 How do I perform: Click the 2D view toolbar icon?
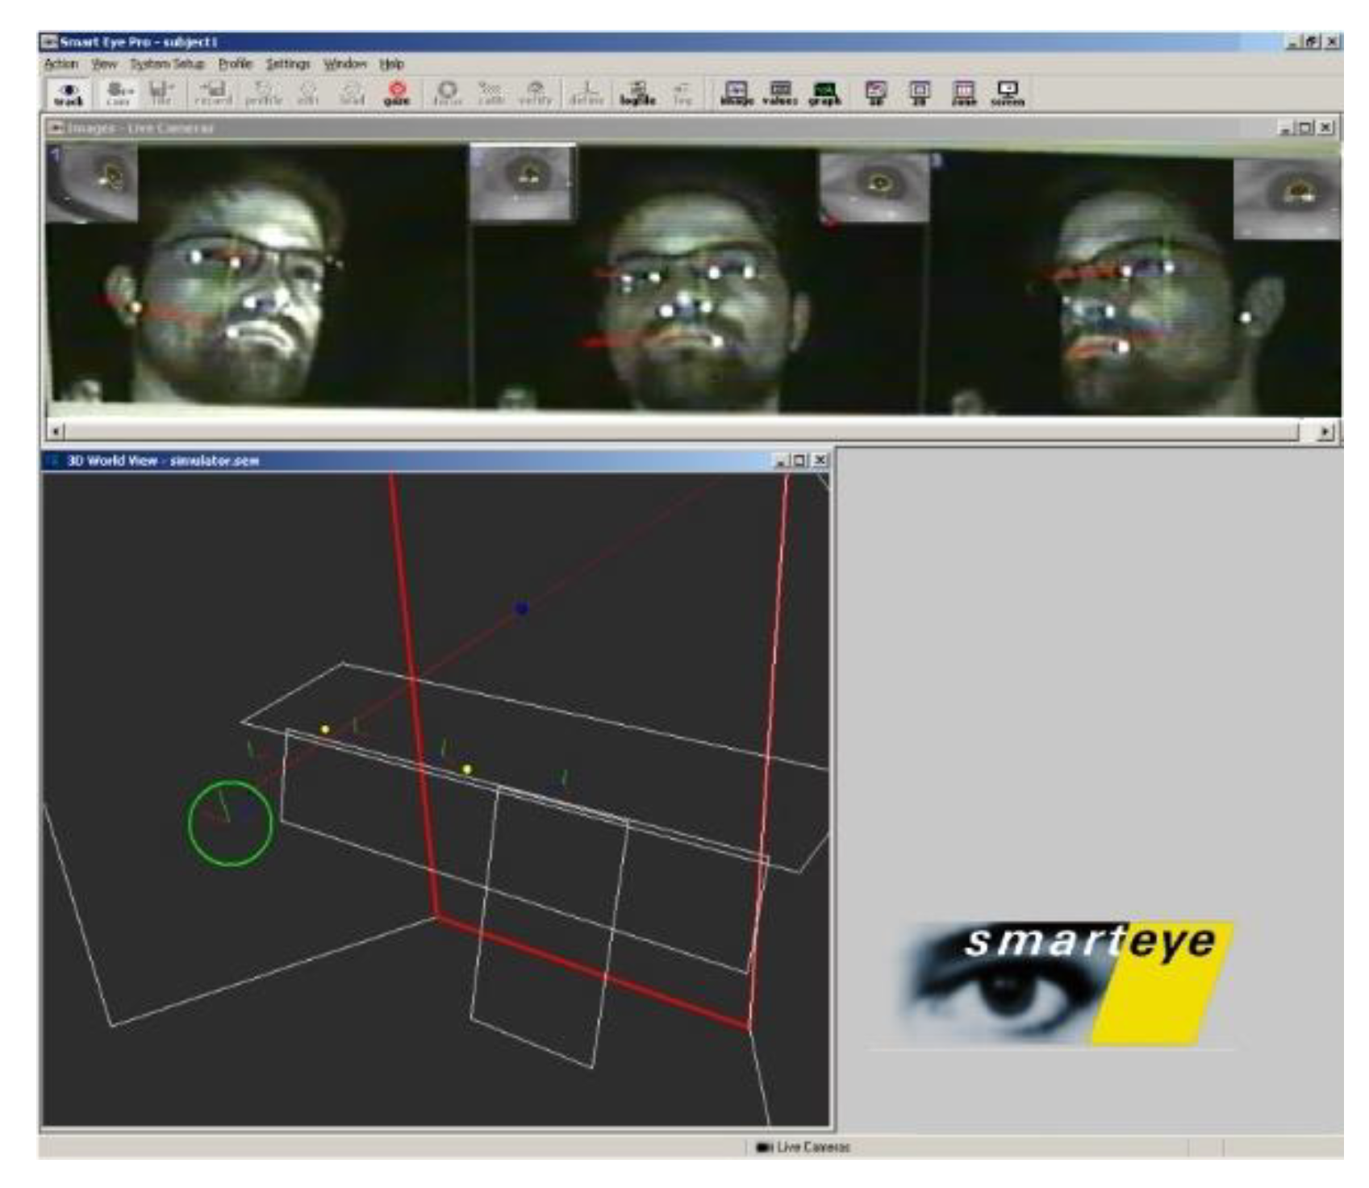(920, 94)
